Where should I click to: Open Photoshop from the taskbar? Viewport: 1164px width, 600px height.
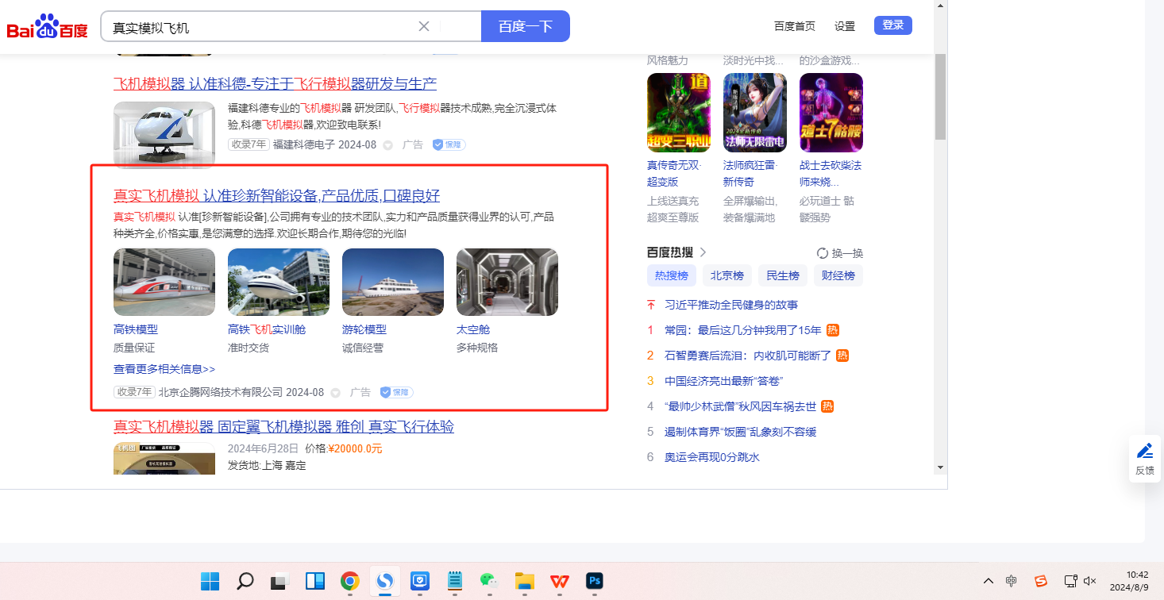point(594,581)
